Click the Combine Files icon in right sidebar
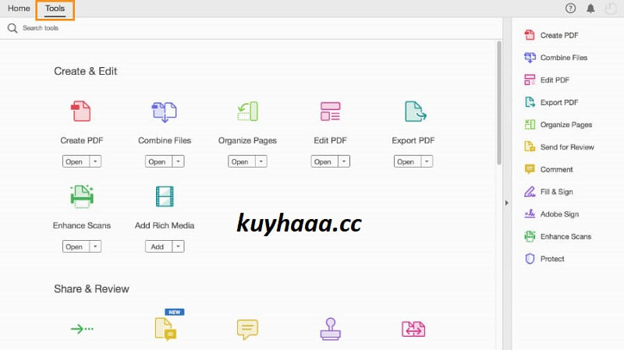 coord(530,58)
